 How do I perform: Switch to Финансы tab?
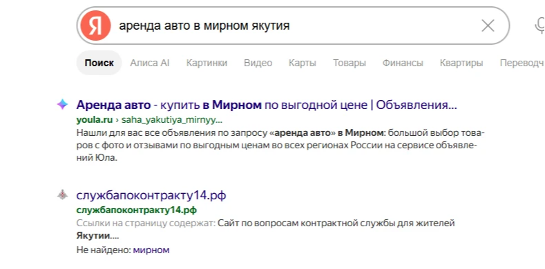pos(403,63)
